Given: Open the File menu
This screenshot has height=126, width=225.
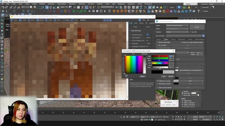Looking at the screenshot, I should pos(2,4).
